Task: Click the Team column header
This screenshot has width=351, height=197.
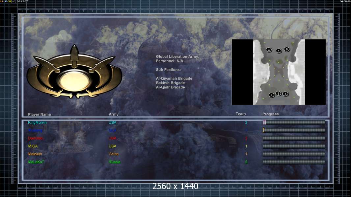Action: [x=241, y=114]
